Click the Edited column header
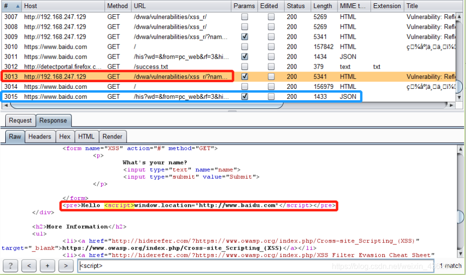This screenshot has height=275, width=466. coord(271,6)
